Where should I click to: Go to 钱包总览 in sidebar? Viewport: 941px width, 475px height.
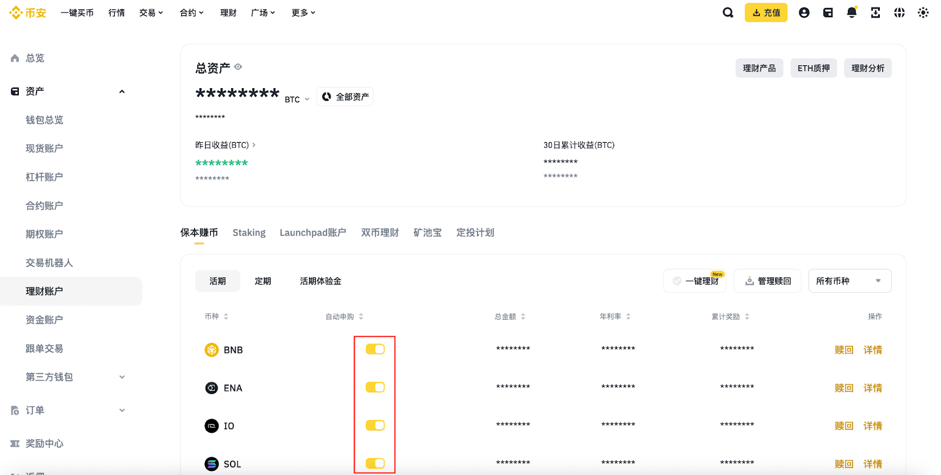tap(44, 120)
